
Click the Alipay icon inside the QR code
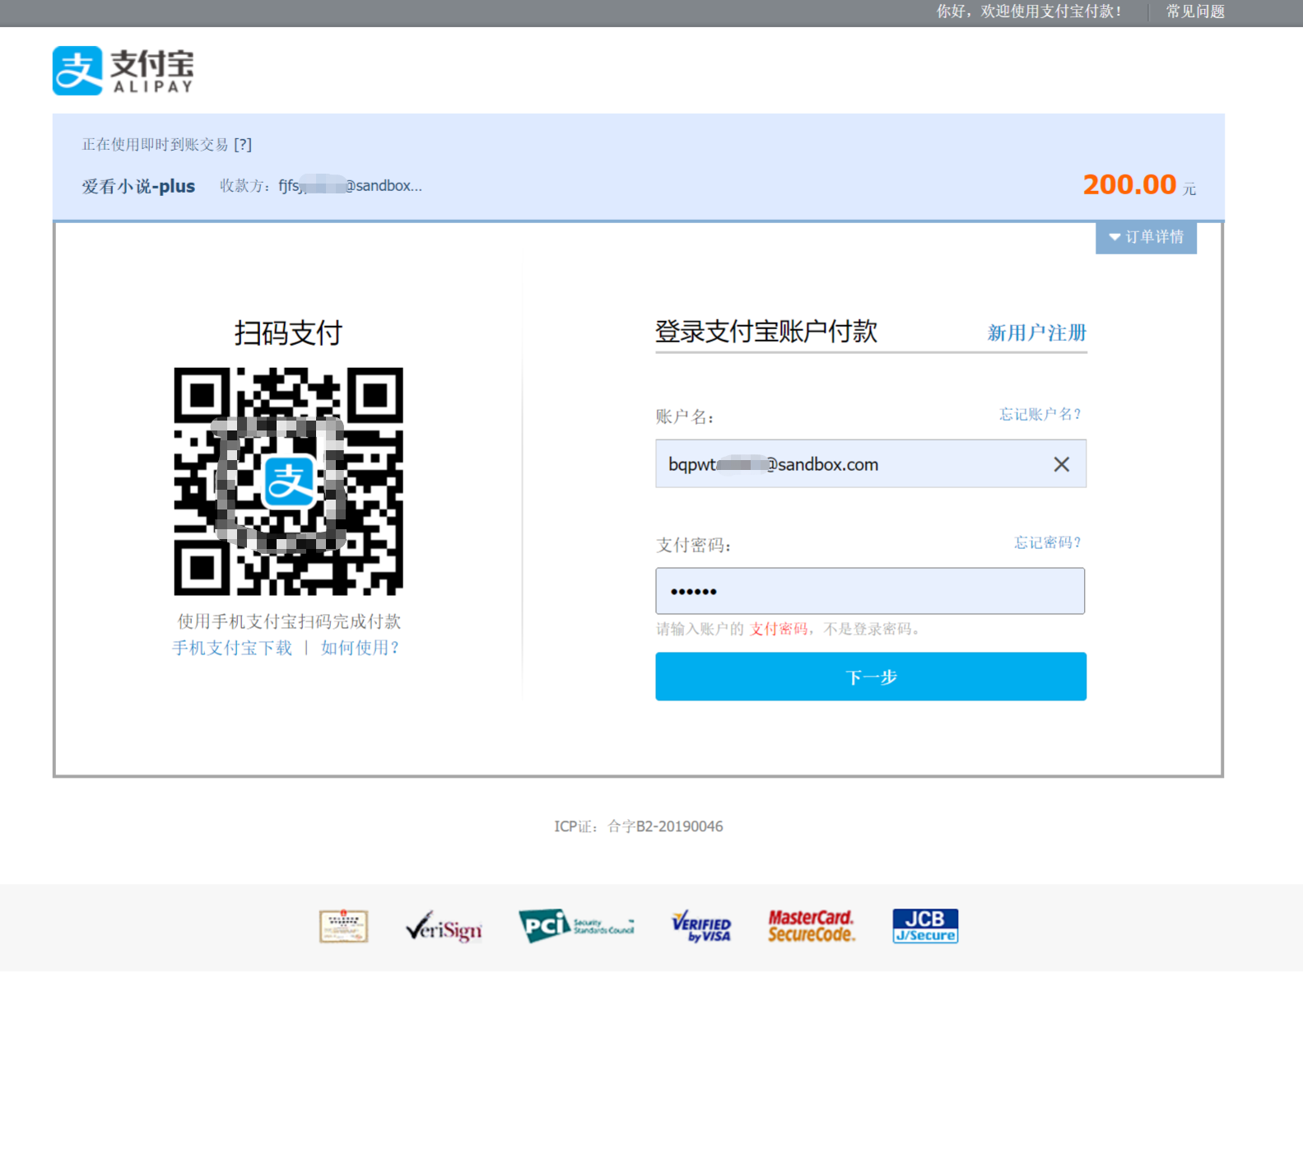click(x=289, y=481)
